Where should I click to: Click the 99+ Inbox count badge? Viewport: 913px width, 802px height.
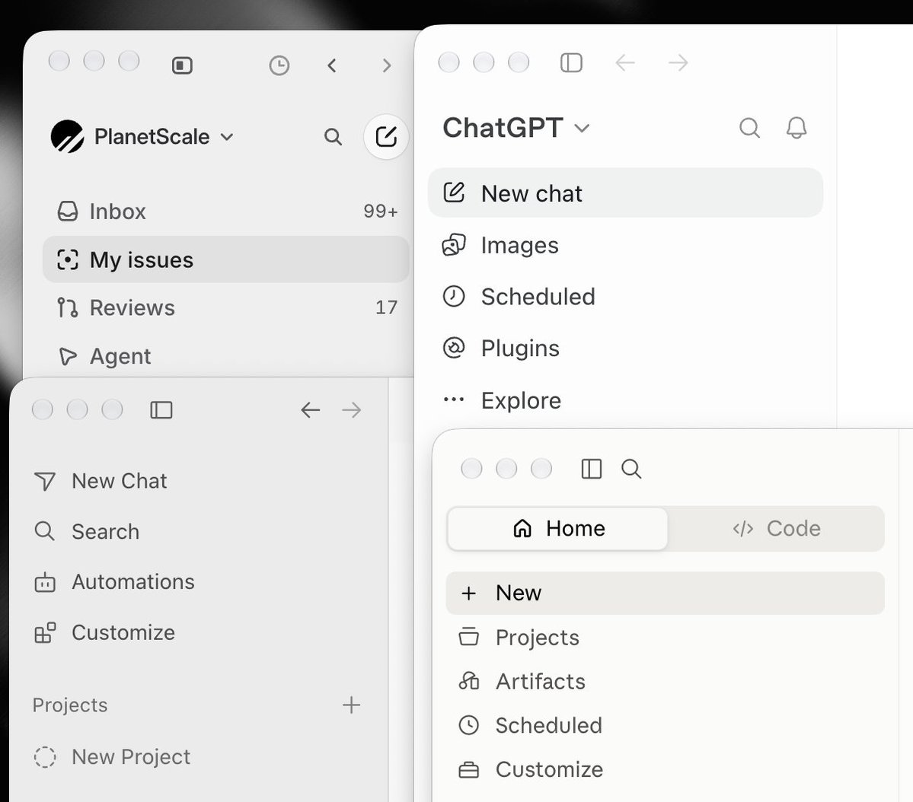point(381,212)
